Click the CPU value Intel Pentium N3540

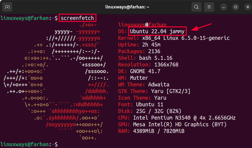[x=162, y=118]
